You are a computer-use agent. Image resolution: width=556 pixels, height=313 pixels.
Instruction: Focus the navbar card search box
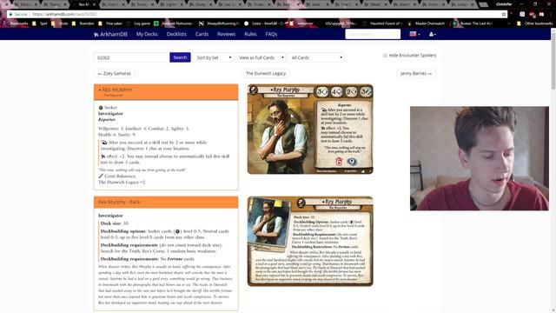point(373,34)
